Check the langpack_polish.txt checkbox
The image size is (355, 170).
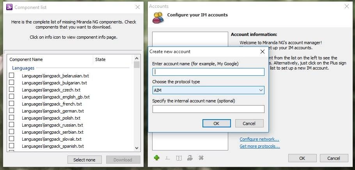click(12, 117)
